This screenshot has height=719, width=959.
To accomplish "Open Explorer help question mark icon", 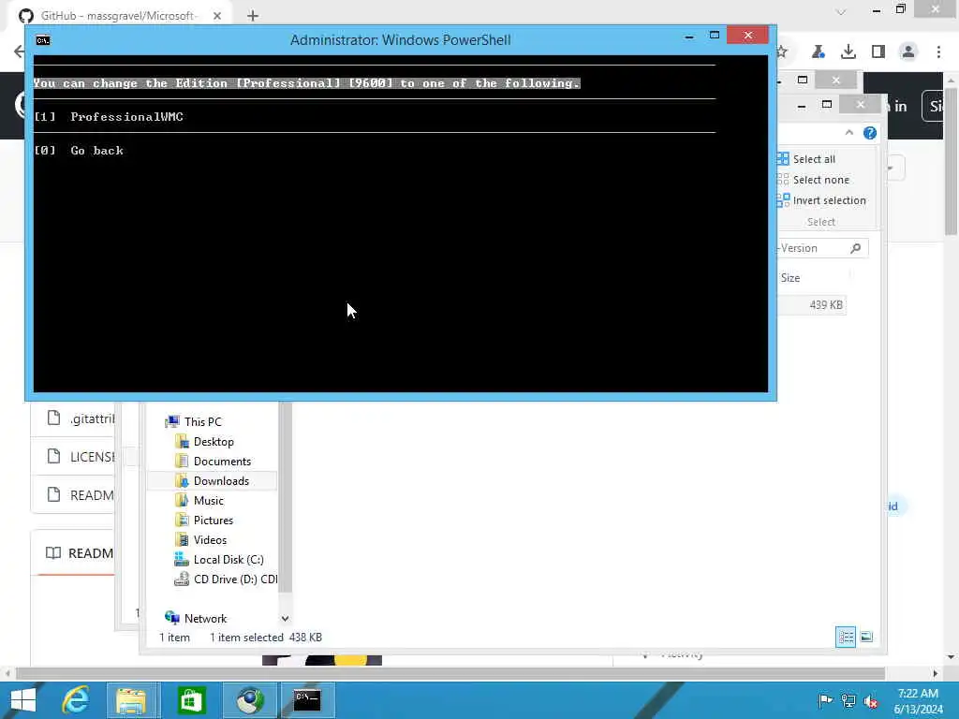I will 870,133.
